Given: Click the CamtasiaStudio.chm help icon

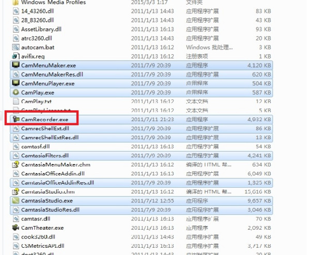Looking at the screenshot, I should coord(16,192).
